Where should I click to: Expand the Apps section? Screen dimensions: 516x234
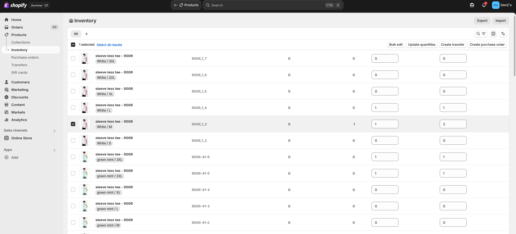[x=54, y=150]
